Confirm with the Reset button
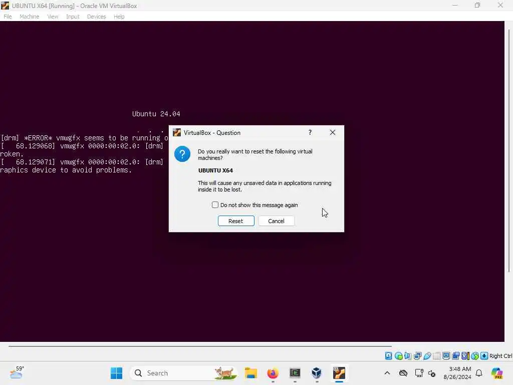513x385 pixels. pos(236,221)
